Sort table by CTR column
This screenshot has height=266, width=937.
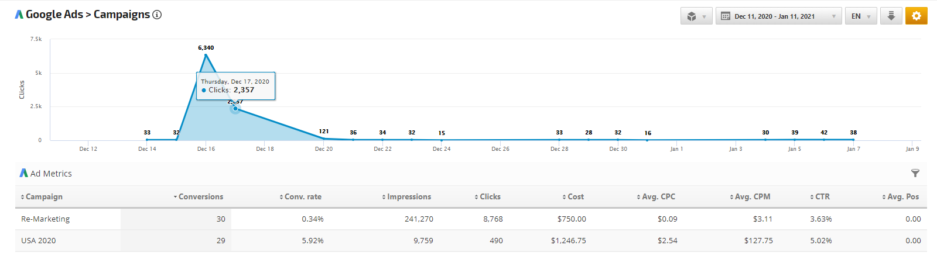click(x=822, y=197)
